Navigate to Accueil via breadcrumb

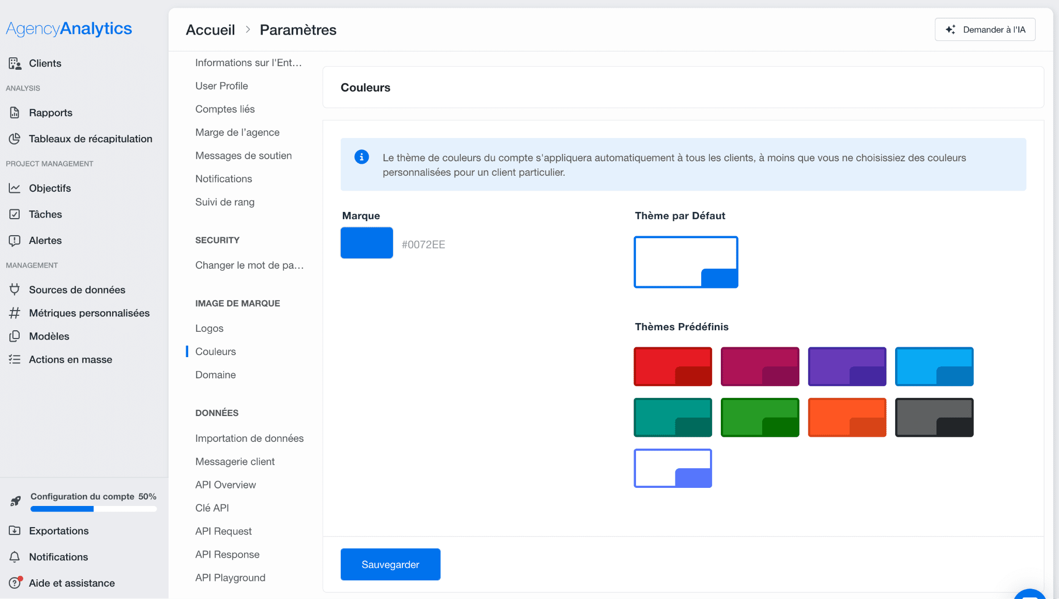point(210,29)
